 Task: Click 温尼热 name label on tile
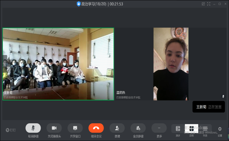(x=121, y=93)
